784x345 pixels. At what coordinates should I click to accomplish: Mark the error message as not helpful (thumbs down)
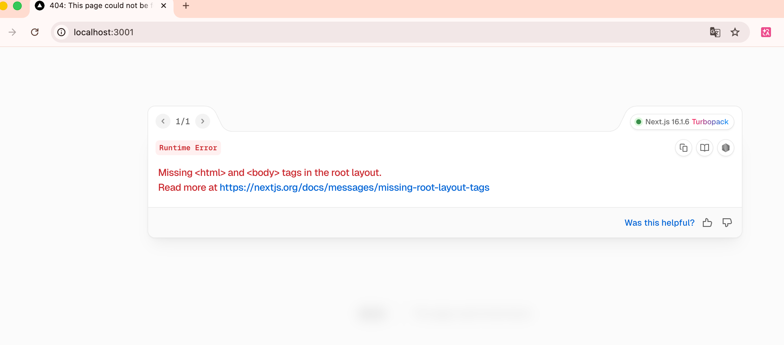[x=727, y=223]
